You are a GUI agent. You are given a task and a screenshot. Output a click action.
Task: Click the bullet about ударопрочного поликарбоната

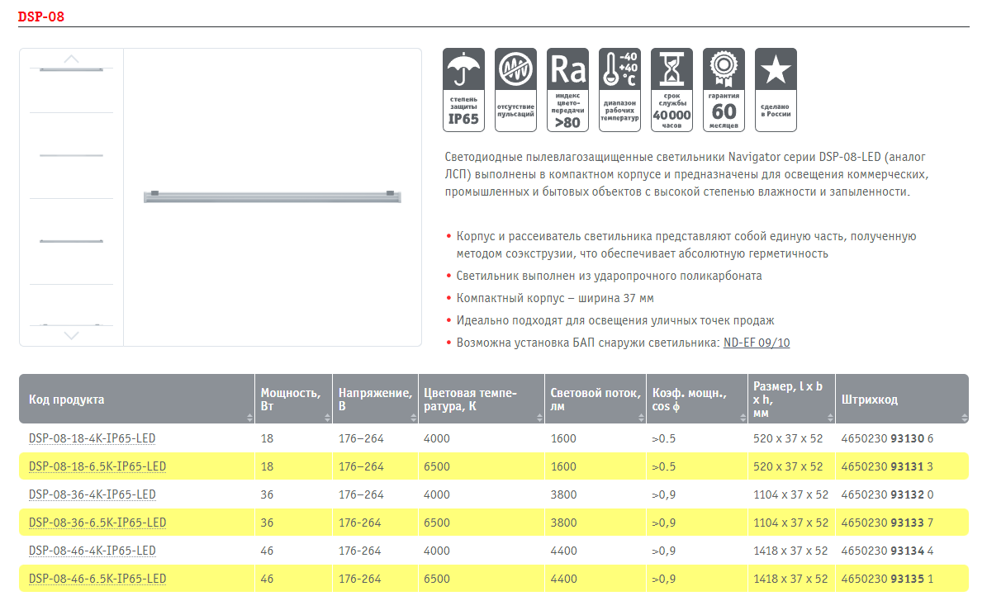(610, 277)
